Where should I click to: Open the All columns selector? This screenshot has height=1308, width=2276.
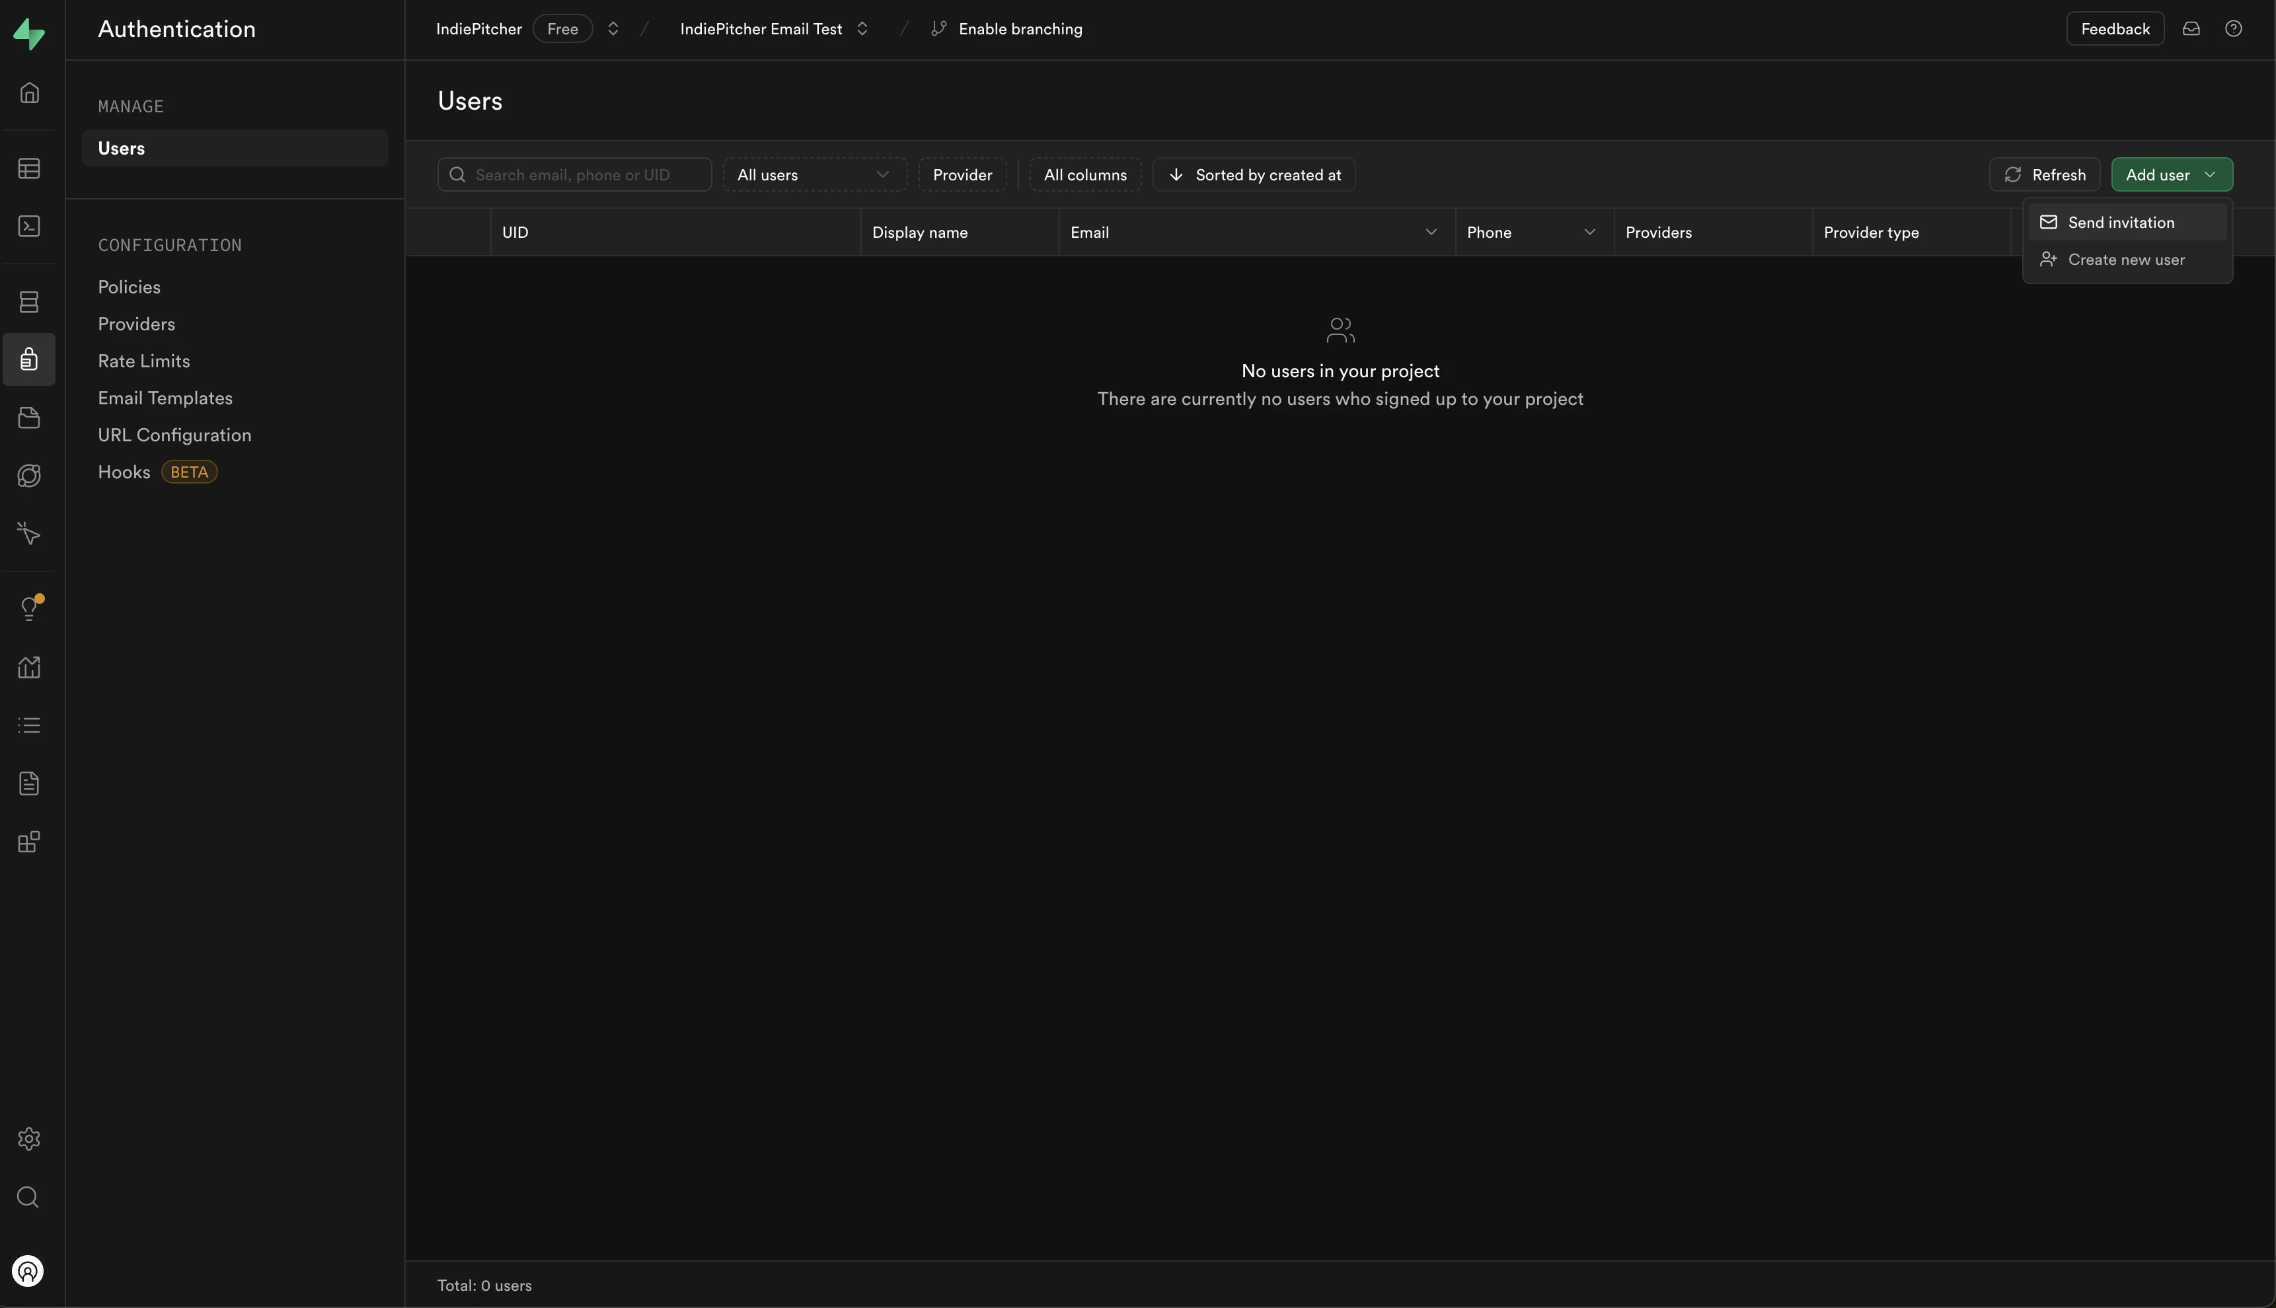pos(1084,174)
